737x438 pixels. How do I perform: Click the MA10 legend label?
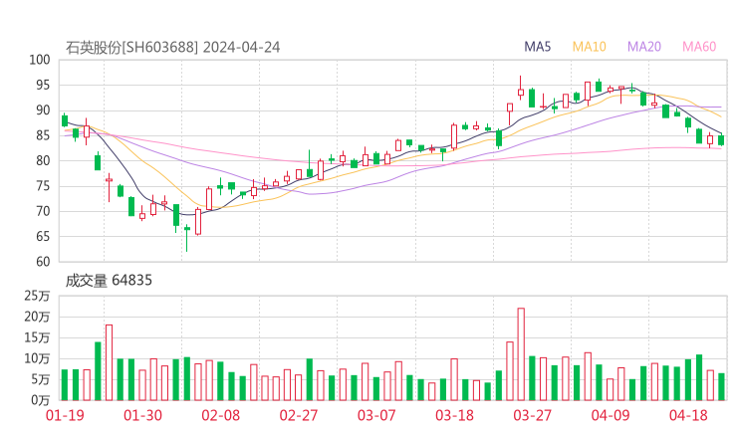589,47
